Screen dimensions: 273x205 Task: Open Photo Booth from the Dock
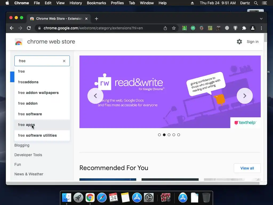point(165,198)
